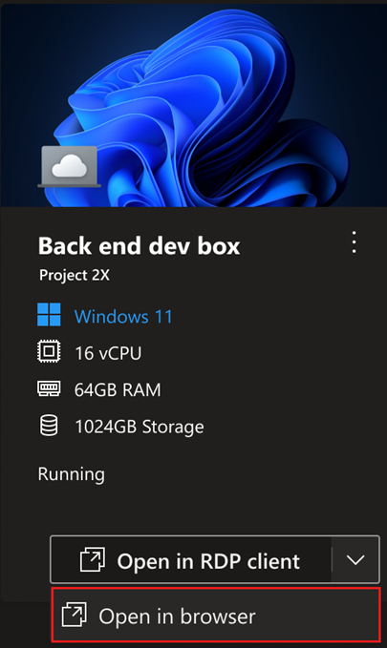Open the three-dot more options menu
This screenshot has height=648, width=387.
354,242
